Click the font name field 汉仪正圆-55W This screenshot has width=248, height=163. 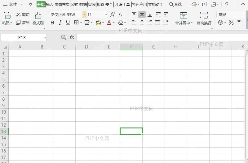[x=66, y=15]
